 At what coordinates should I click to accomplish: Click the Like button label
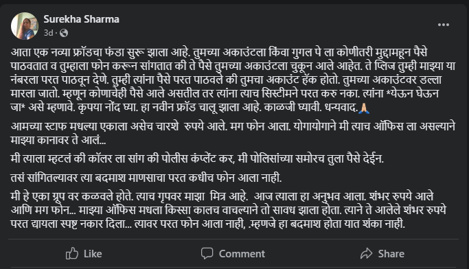(93, 254)
